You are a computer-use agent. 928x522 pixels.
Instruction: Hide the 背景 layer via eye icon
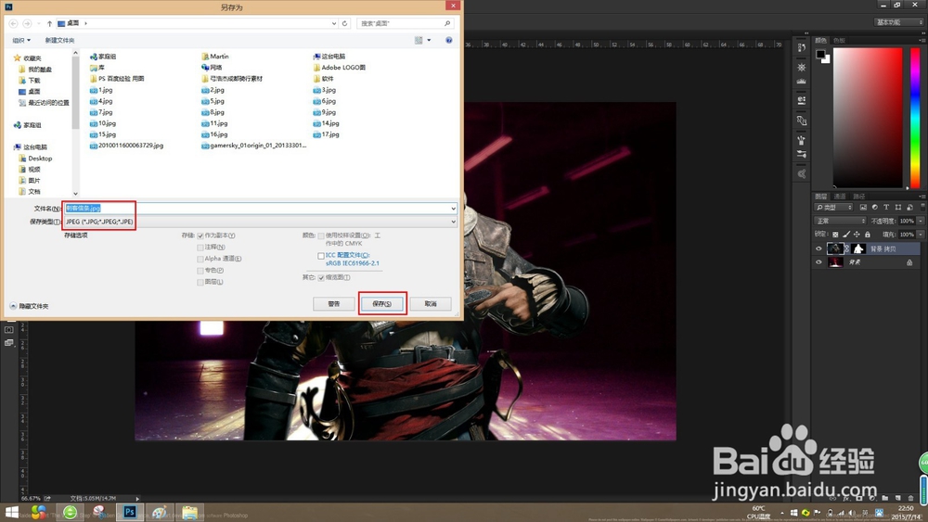coord(819,262)
